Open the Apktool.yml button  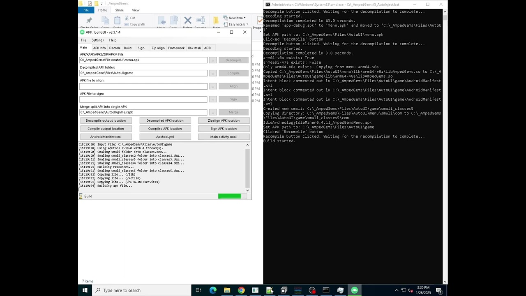tap(165, 136)
